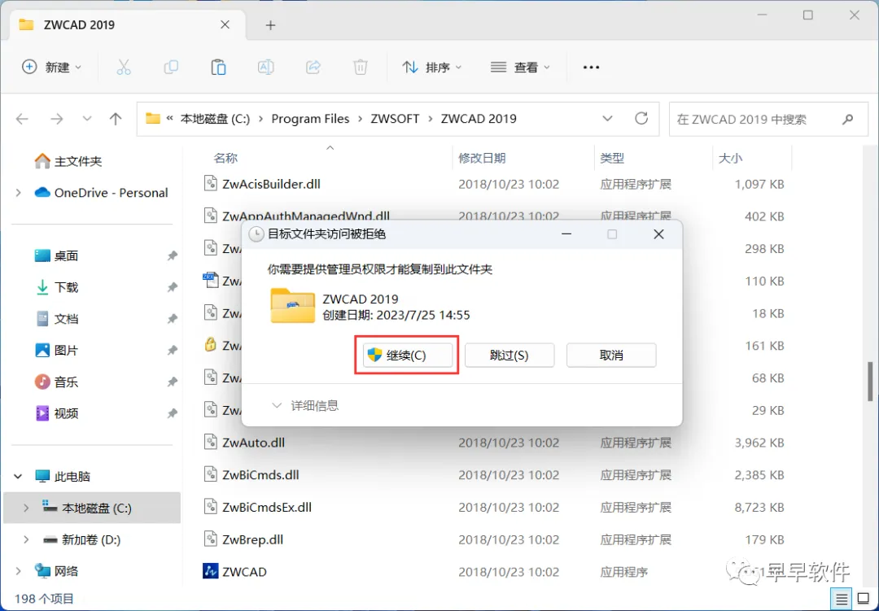The height and width of the screenshot is (611, 879).
Task: Click Program Files in address breadcrumb
Action: 310,119
